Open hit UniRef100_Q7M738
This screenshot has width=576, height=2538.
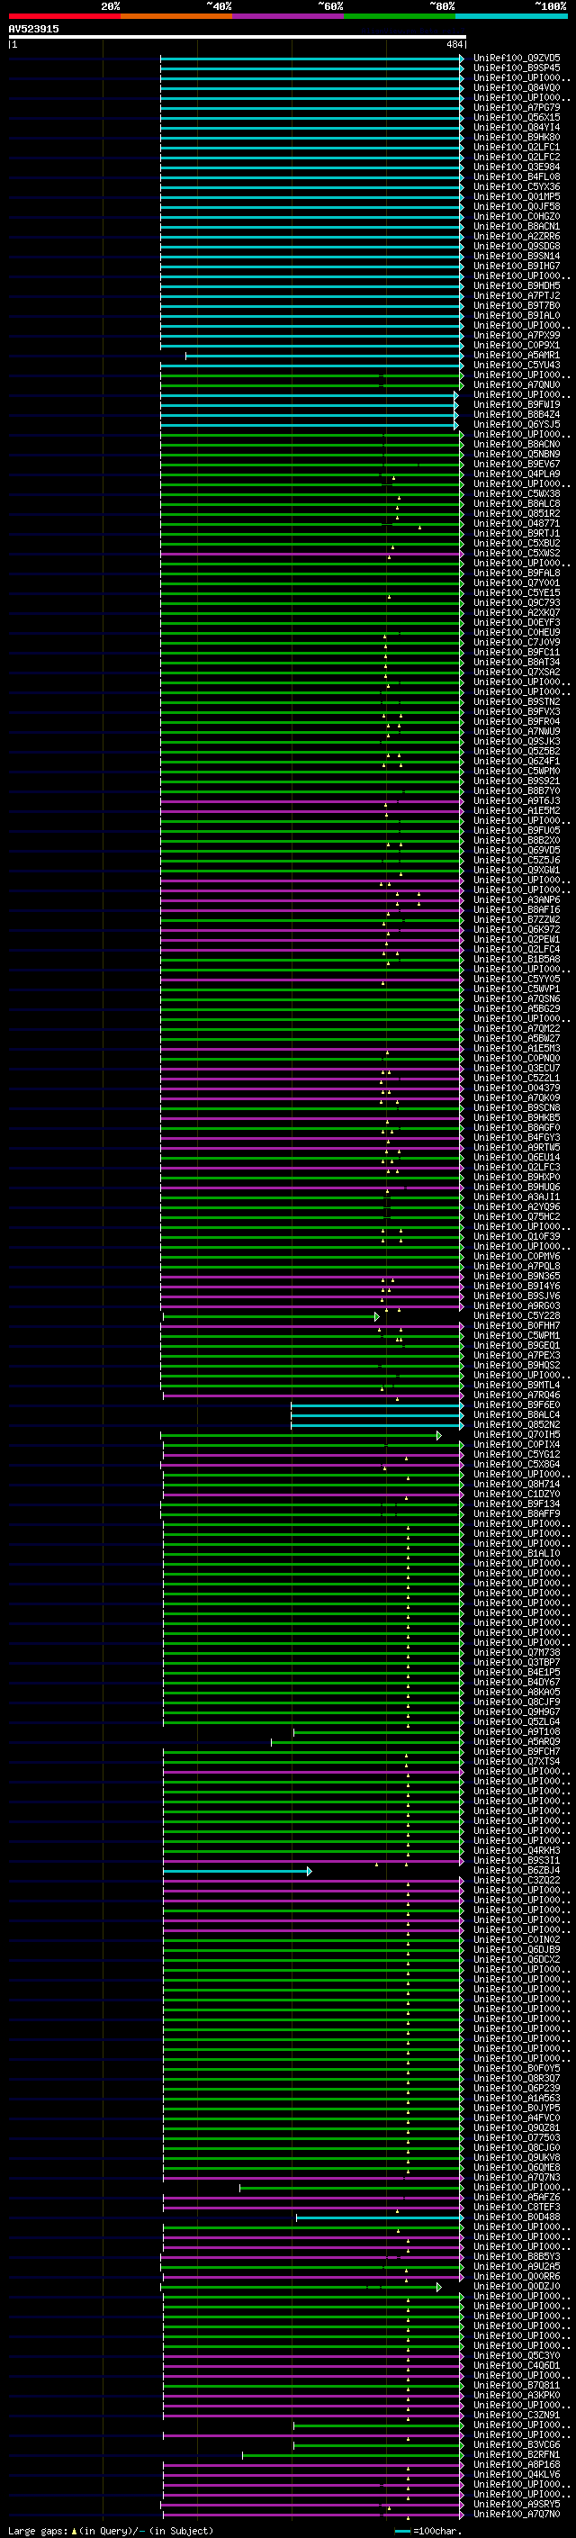tap(516, 1653)
